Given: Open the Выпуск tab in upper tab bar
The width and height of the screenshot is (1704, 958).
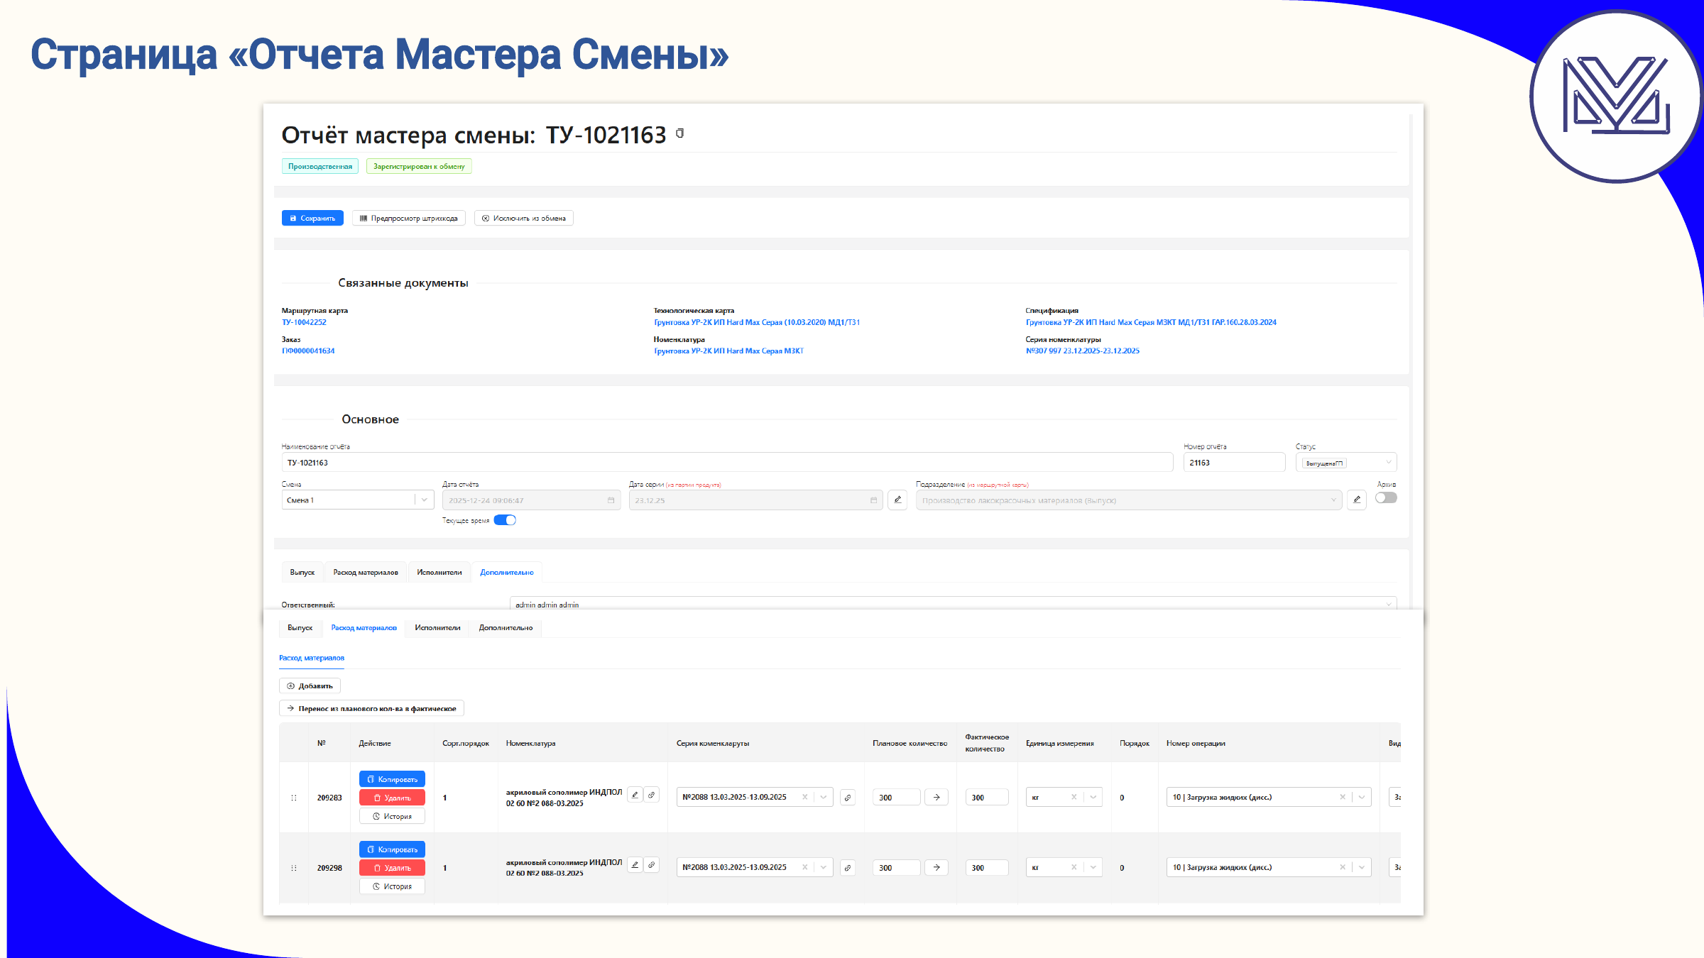Looking at the screenshot, I should point(302,573).
